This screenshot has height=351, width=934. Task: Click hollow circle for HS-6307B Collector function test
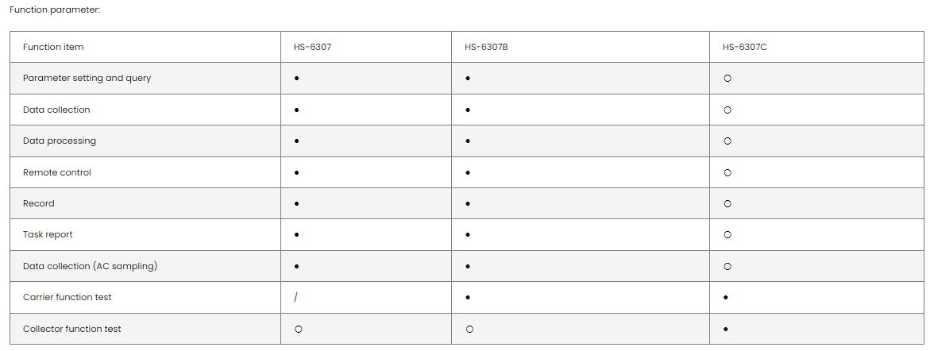coord(469,329)
